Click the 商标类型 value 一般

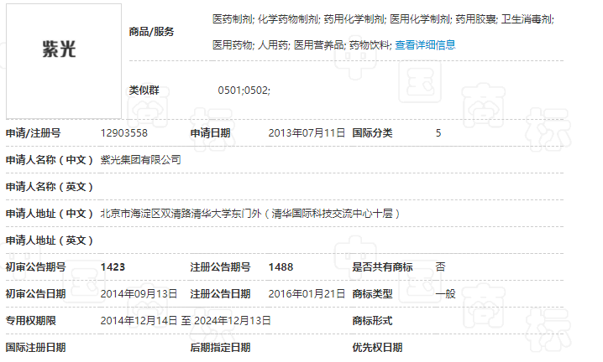445,293
